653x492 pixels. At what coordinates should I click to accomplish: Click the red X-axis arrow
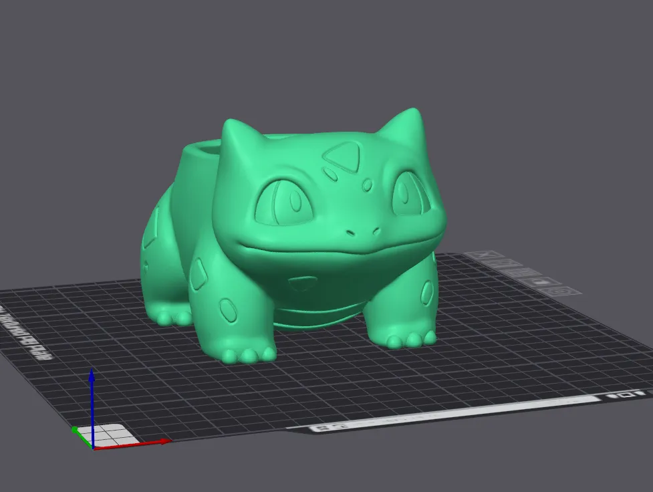[x=163, y=441]
